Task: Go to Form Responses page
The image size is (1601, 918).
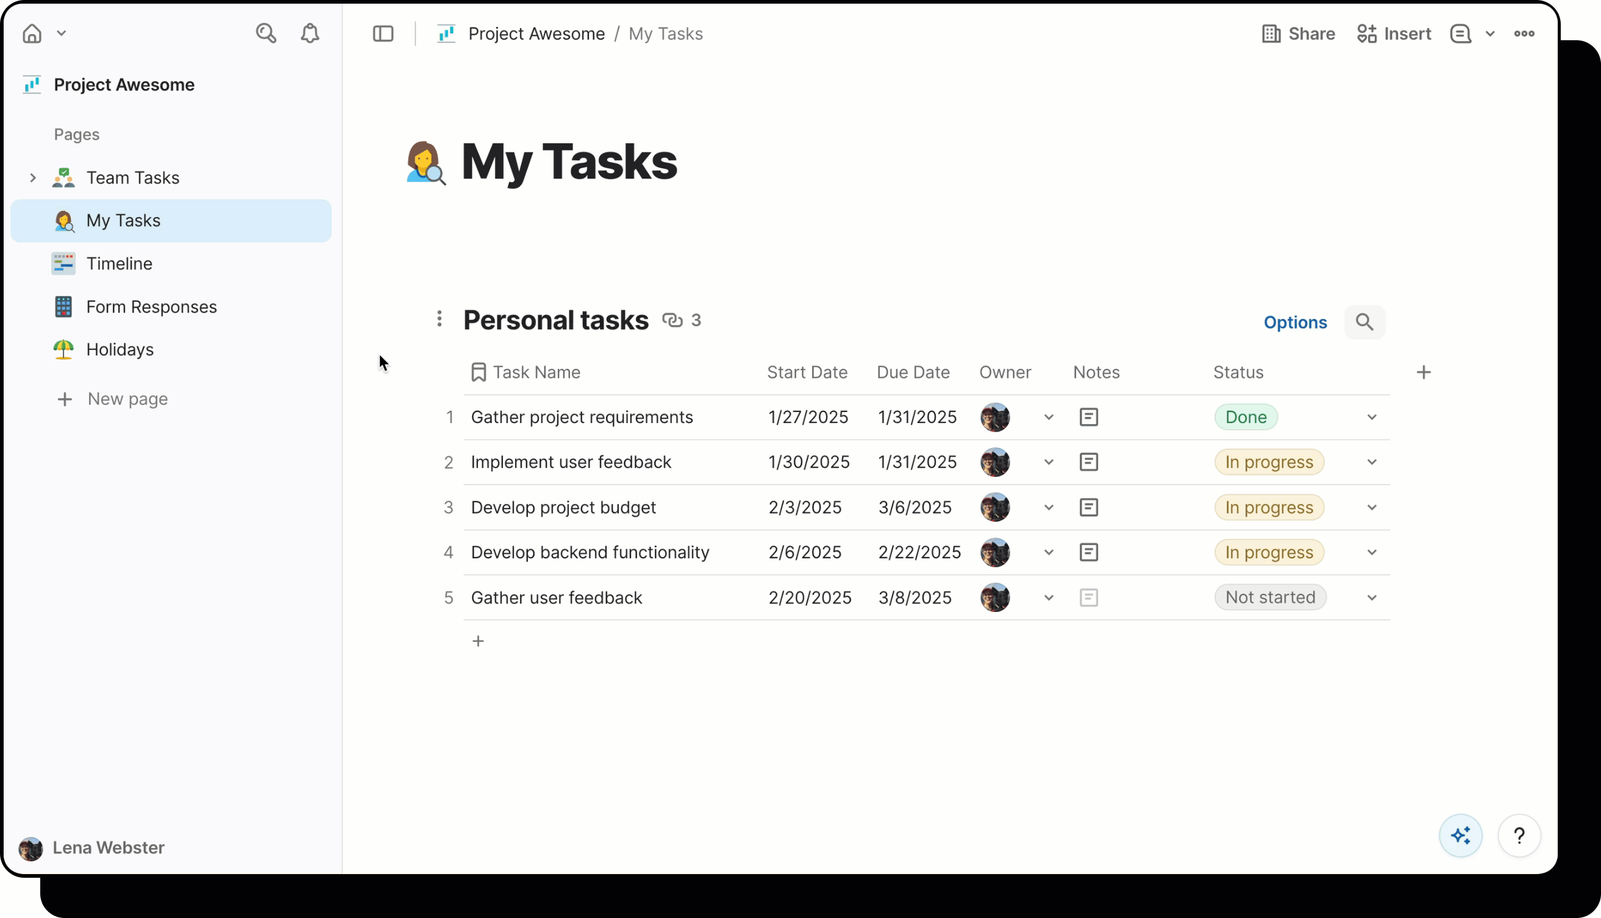Action: (x=151, y=307)
